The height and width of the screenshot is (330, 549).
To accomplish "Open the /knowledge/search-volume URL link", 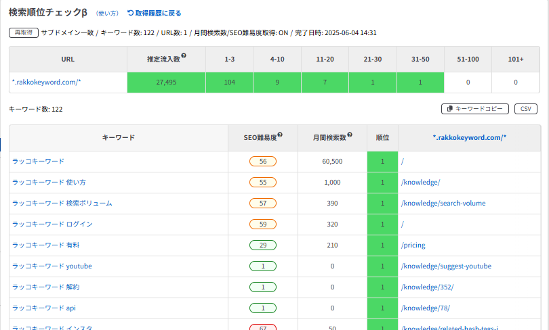I will coord(443,204).
